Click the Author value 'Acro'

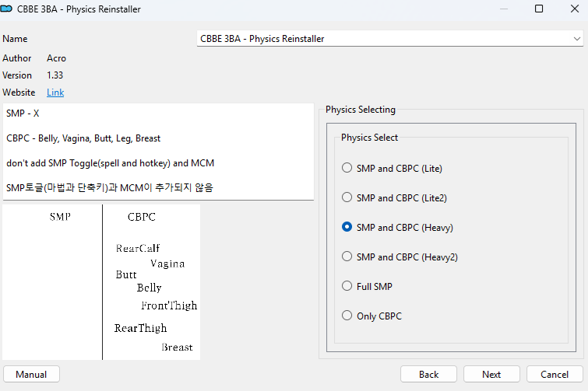pyautogui.click(x=56, y=58)
